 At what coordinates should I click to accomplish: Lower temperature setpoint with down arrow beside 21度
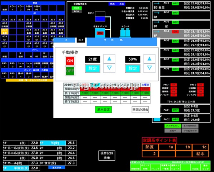pyautogui.click(x=109, y=68)
